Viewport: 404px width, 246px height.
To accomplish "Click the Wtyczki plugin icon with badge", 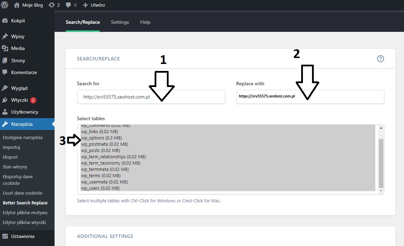I will (6, 100).
